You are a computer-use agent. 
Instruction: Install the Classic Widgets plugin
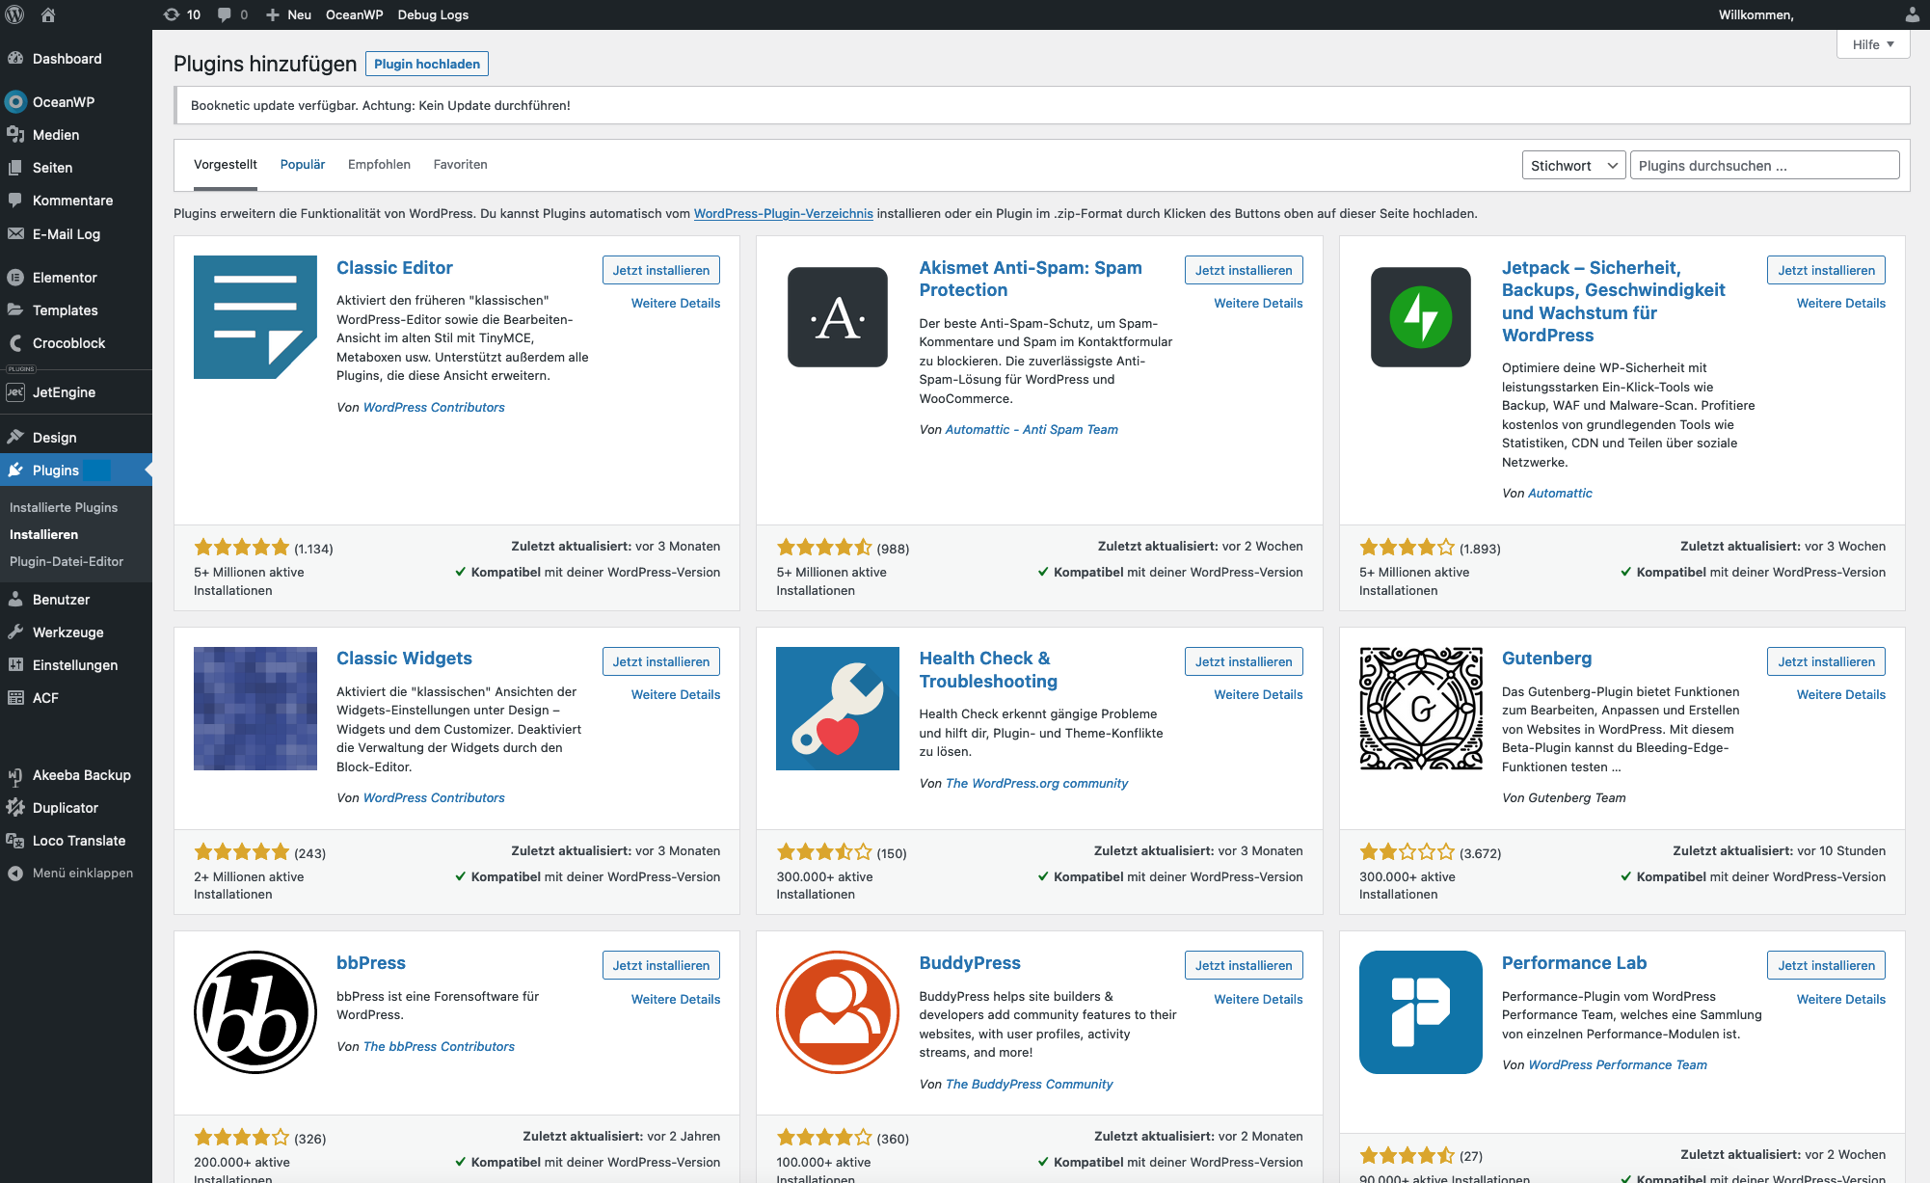coord(661,661)
